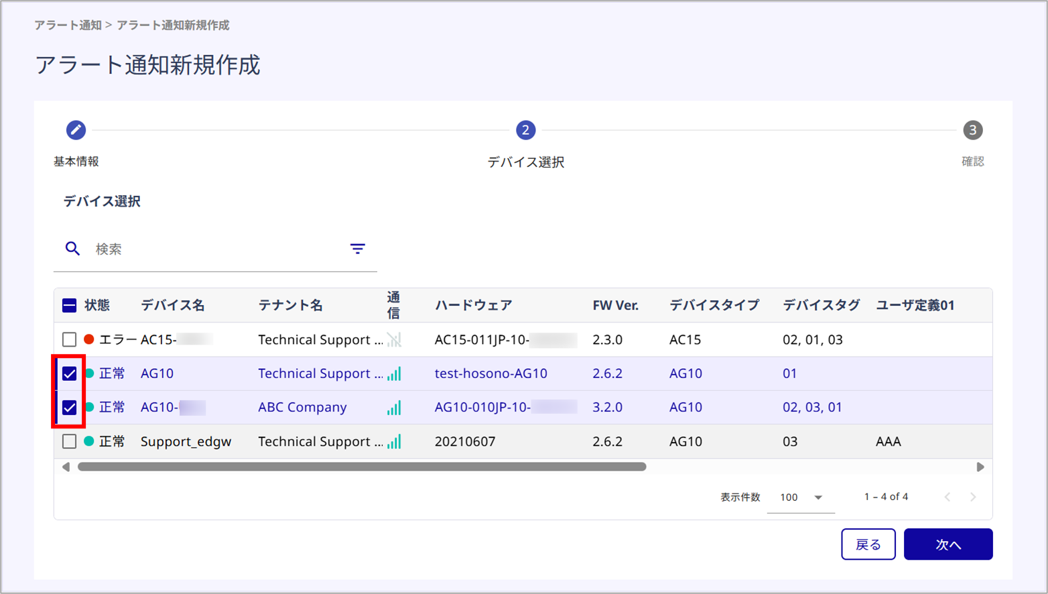Viewport: 1048px width, 594px height.
Task: Click the test-hosono-AG10 hardware cell
Action: 490,373
